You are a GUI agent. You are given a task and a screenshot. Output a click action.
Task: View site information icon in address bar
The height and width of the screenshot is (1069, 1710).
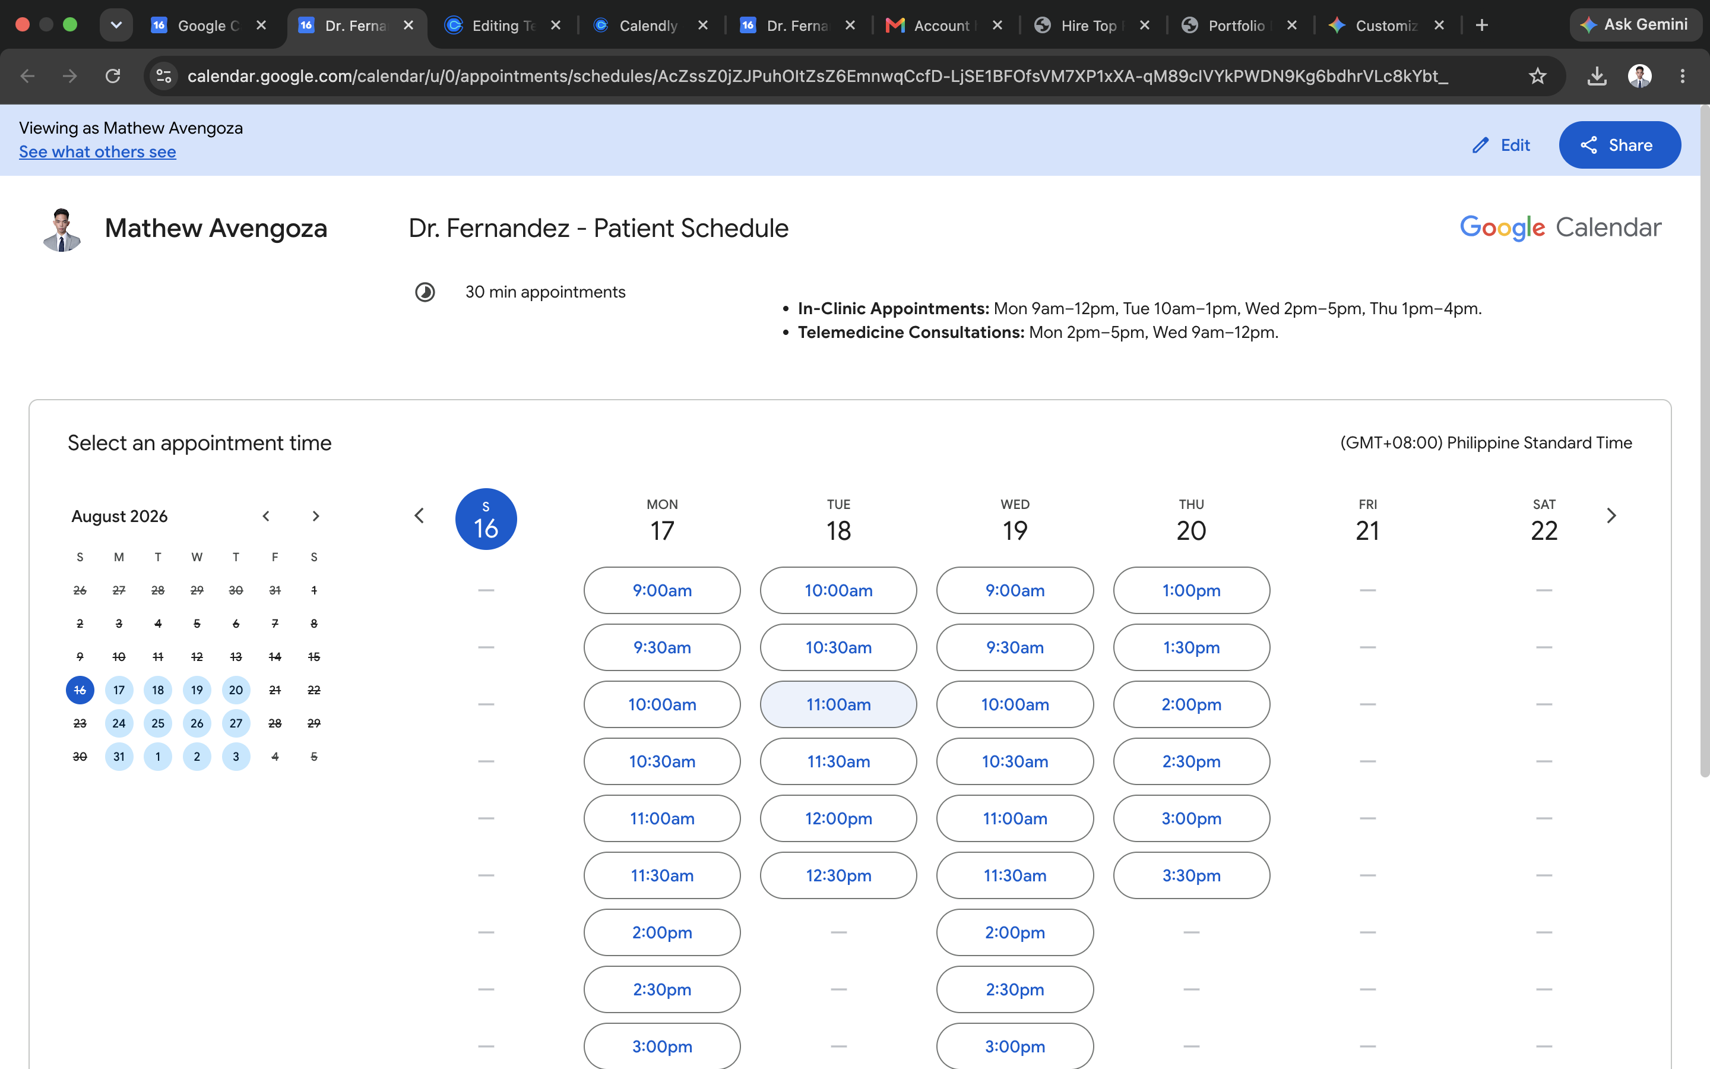tap(164, 75)
